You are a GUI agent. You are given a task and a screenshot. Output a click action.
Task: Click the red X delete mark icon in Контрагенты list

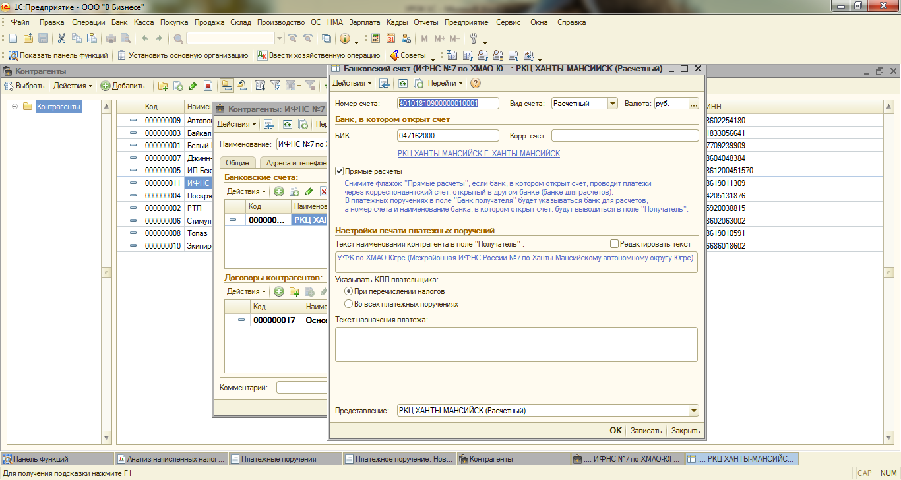click(x=208, y=86)
